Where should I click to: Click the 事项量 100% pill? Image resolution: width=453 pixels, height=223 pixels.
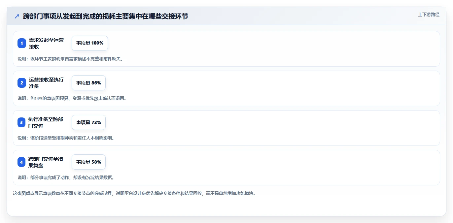[90, 43]
